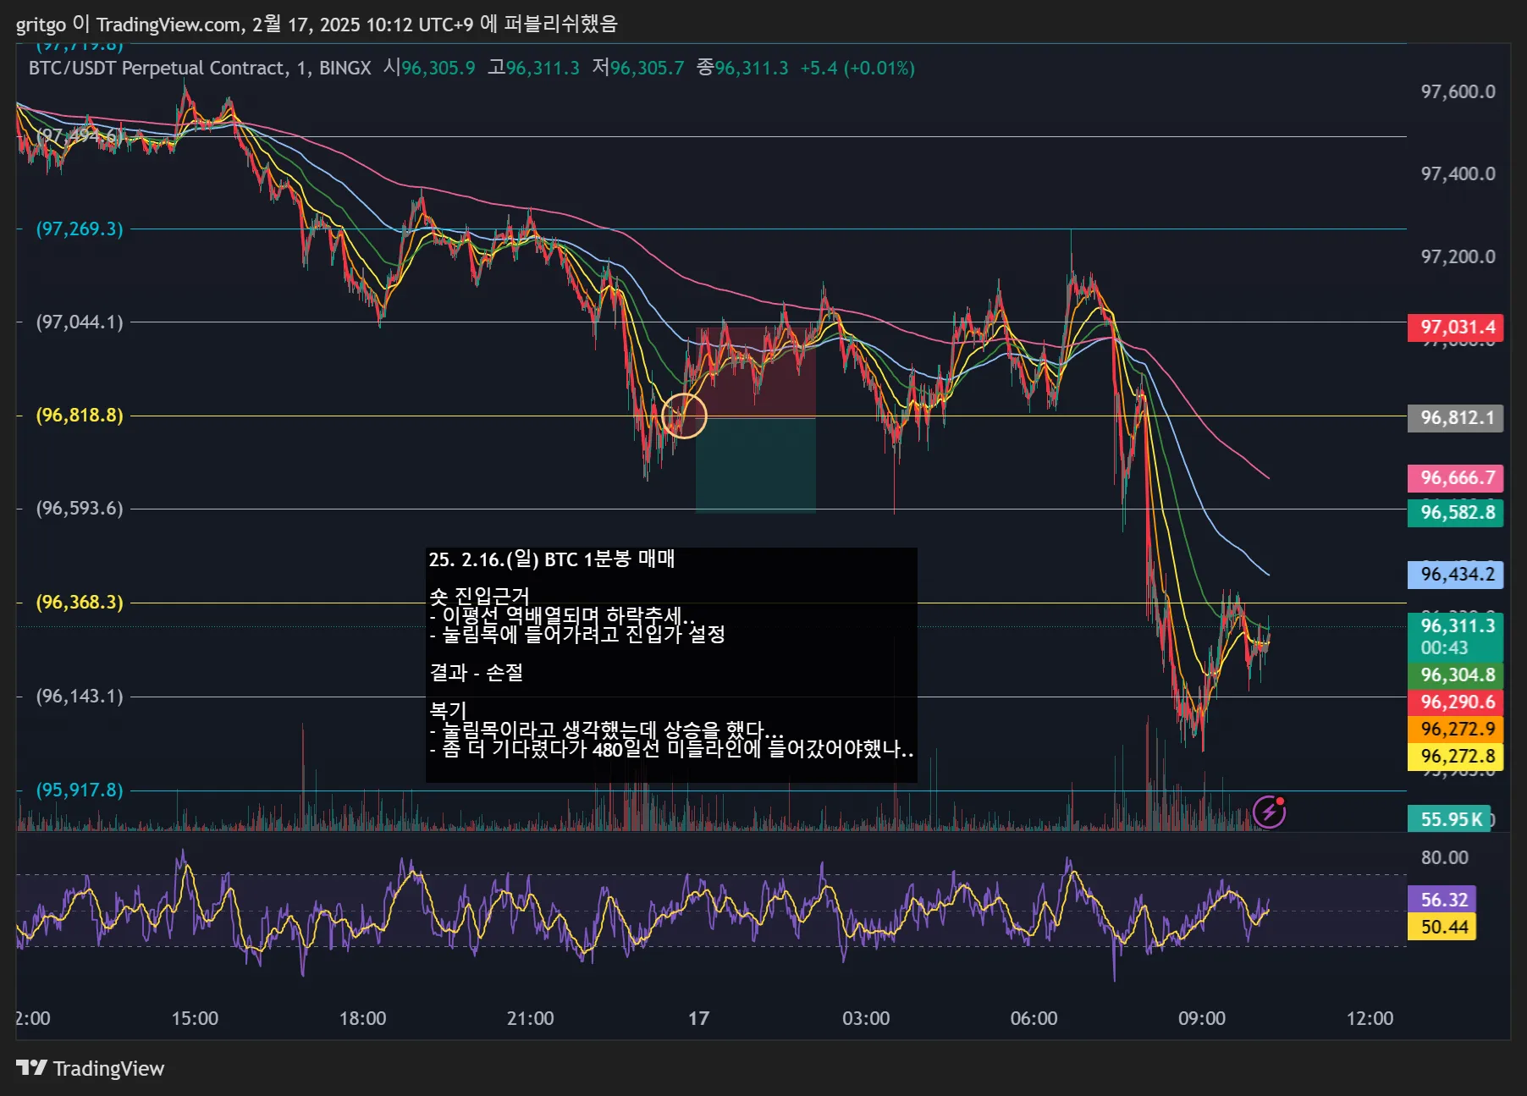
Task: Click the TradingView logo at bottom left
Action: point(91,1068)
